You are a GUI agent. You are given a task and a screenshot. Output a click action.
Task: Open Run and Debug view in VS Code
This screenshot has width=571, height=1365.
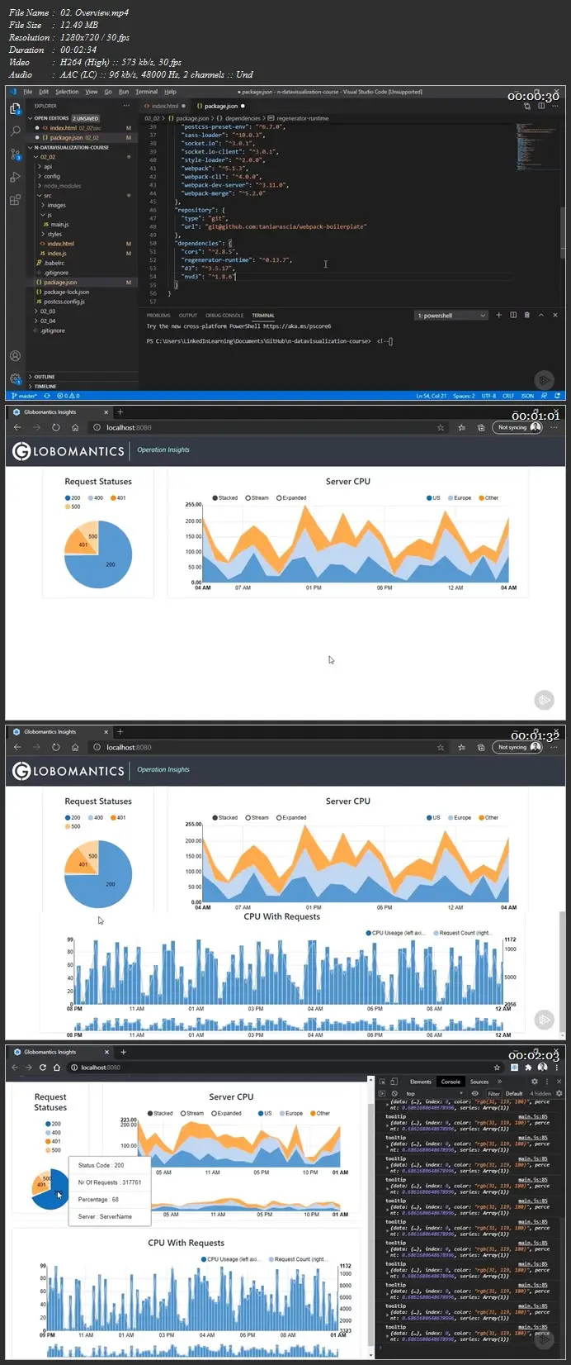[x=15, y=177]
